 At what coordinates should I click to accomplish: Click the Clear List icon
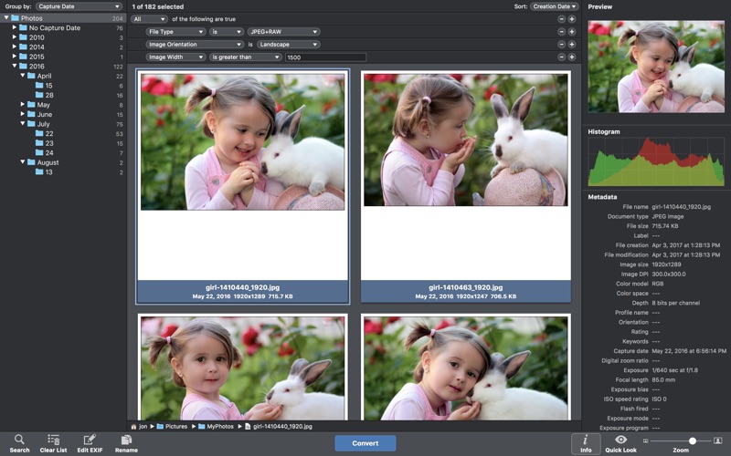tap(54, 440)
